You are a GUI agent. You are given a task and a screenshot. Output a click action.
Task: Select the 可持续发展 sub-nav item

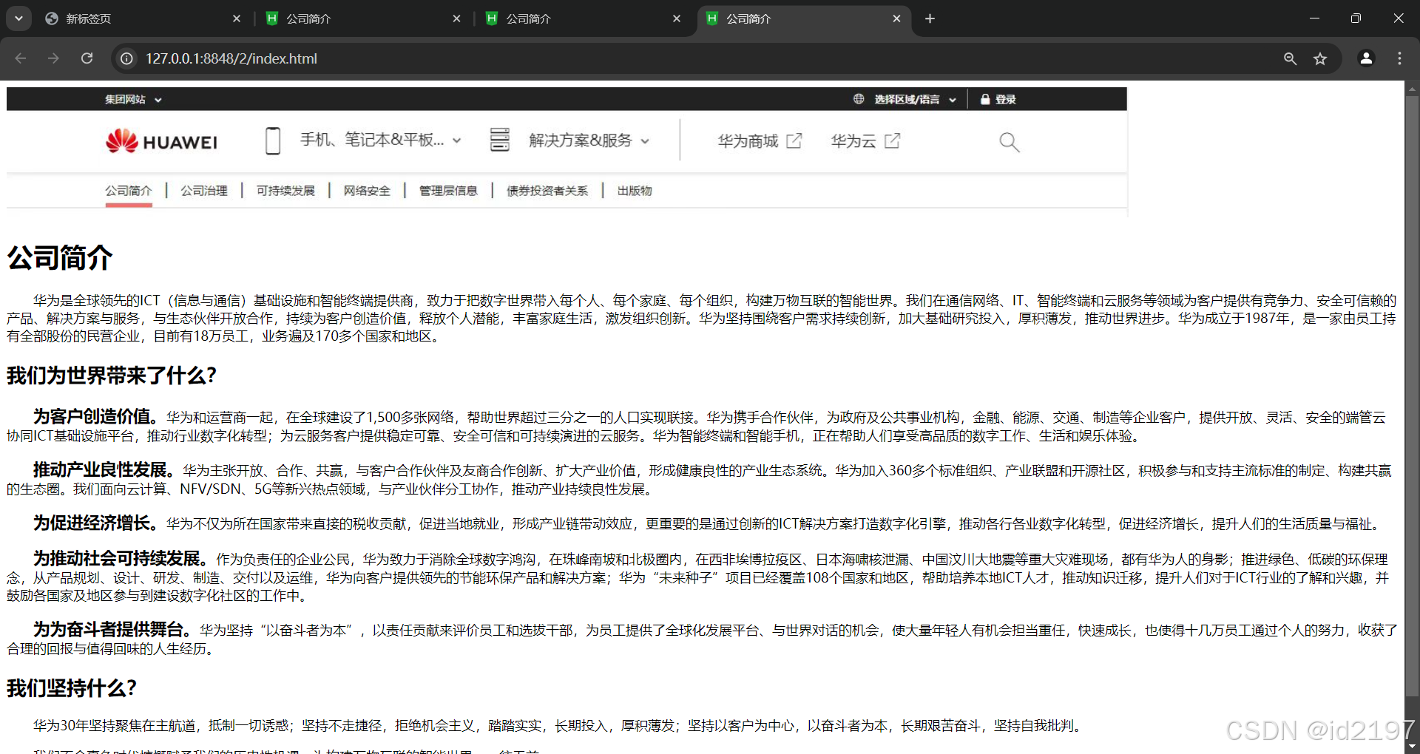click(285, 191)
